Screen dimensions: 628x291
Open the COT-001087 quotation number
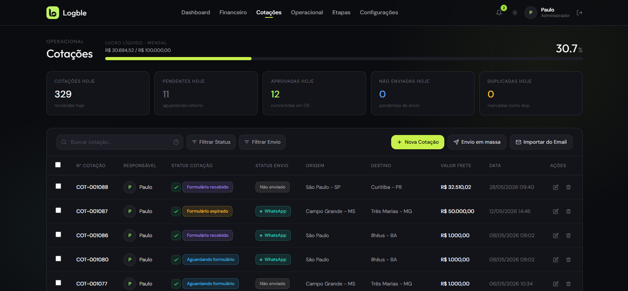pos(92,211)
